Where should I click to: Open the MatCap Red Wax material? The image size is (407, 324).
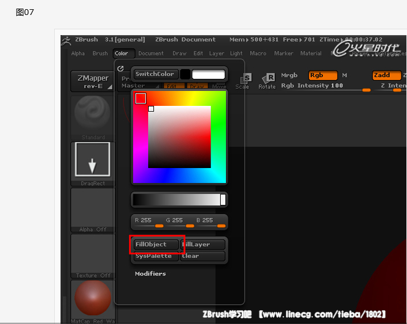tap(92, 302)
